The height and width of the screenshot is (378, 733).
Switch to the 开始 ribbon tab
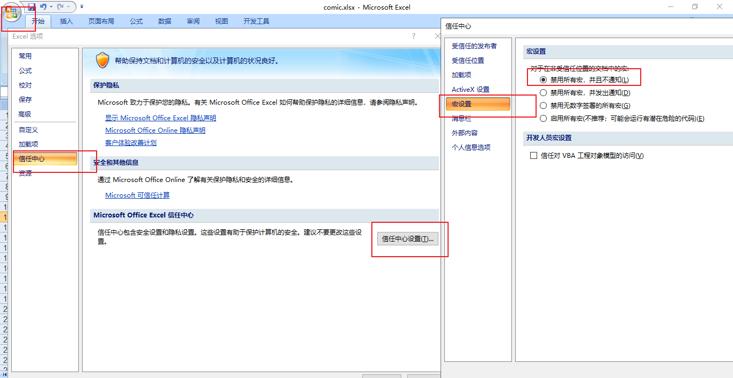pyautogui.click(x=38, y=21)
